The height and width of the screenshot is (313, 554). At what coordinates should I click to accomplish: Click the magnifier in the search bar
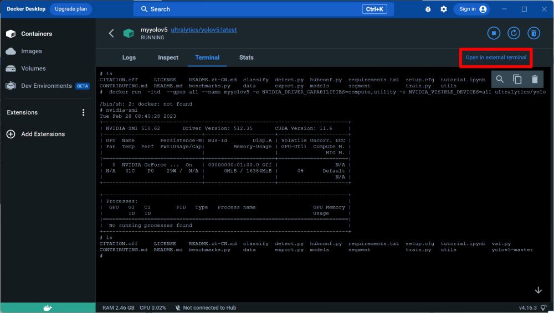pos(144,9)
